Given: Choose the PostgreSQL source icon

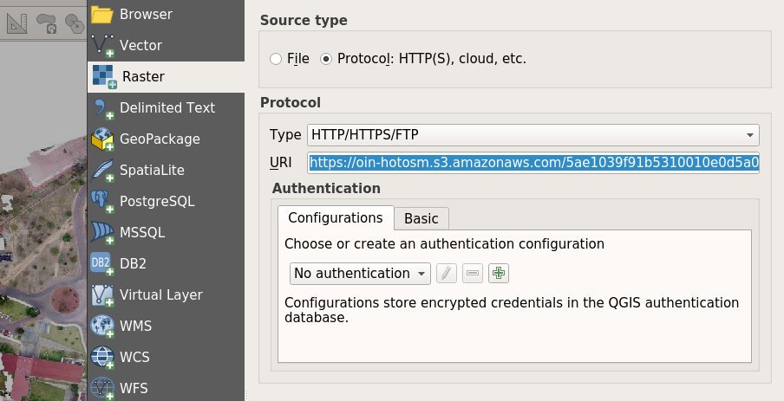Looking at the screenshot, I should [102, 202].
